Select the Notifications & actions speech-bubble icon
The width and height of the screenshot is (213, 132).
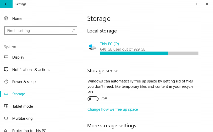(6, 70)
